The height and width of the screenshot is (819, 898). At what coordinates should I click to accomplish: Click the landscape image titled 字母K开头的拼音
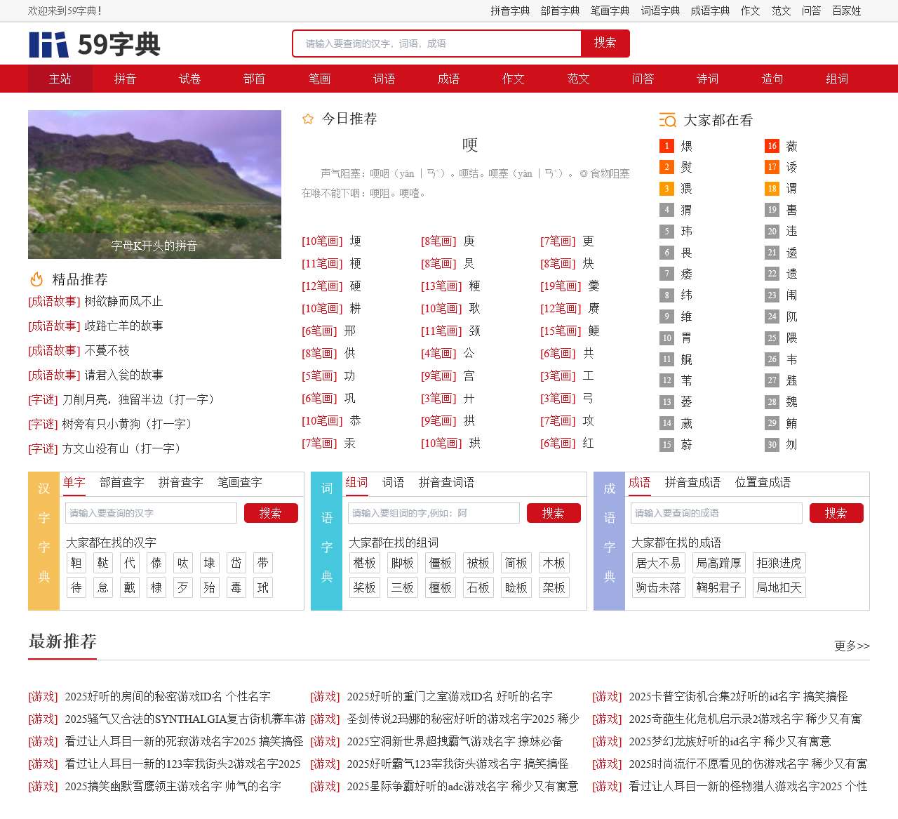pos(154,185)
